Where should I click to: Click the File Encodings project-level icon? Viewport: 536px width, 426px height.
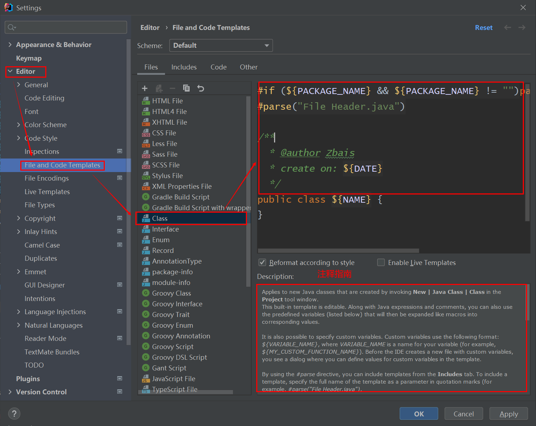tap(120, 178)
